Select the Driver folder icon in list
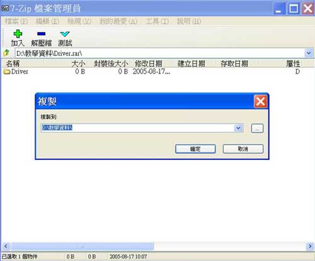The height and width of the screenshot is (261, 315). point(7,72)
